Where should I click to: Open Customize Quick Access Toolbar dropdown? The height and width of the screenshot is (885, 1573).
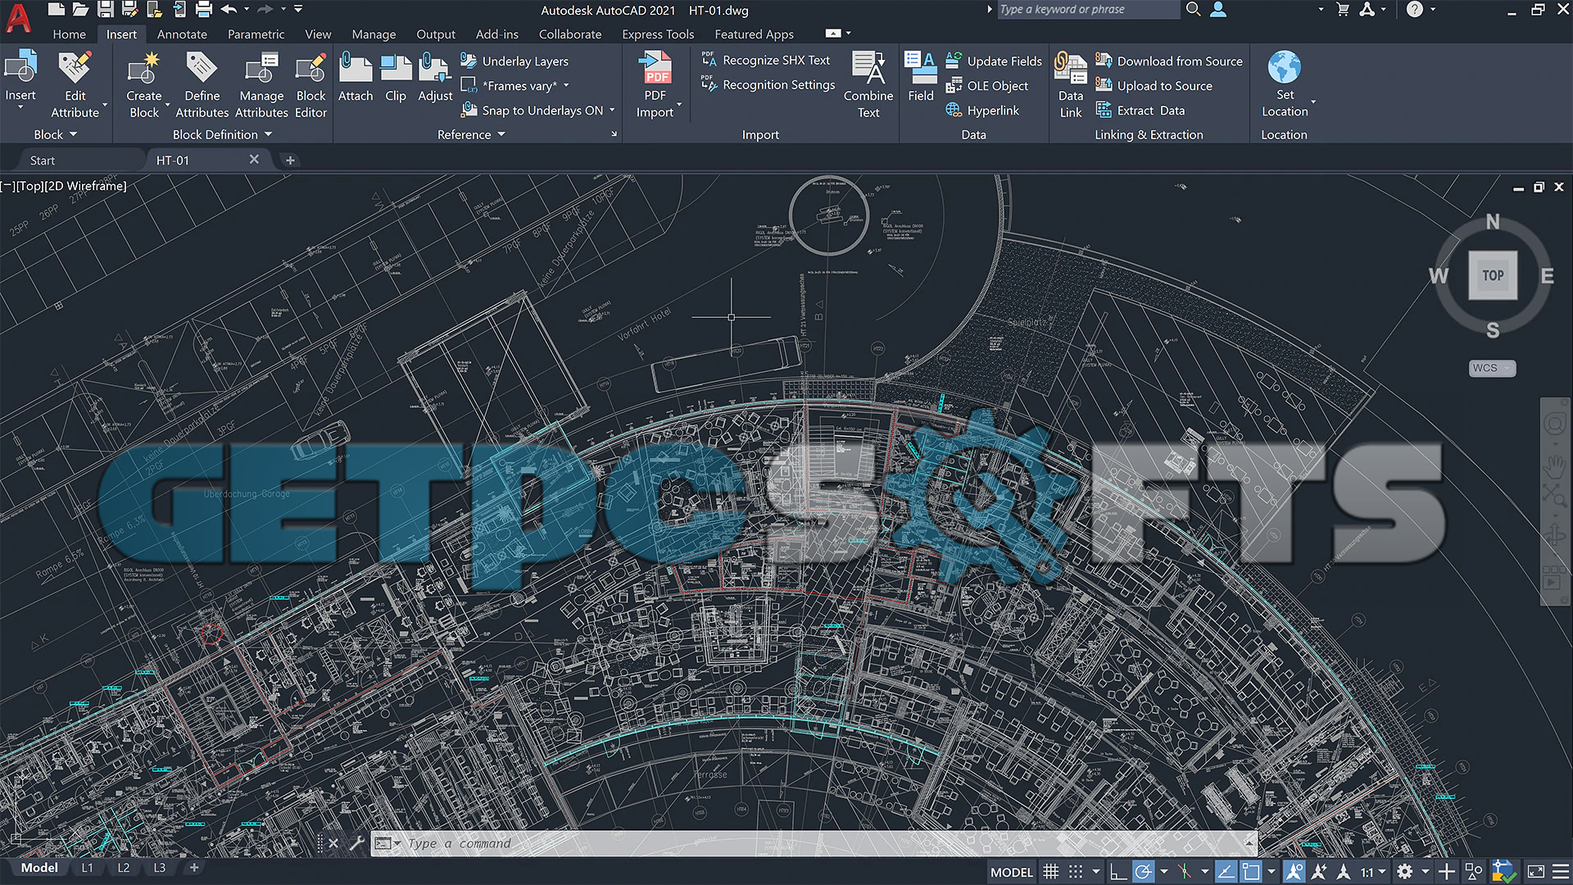click(x=298, y=10)
